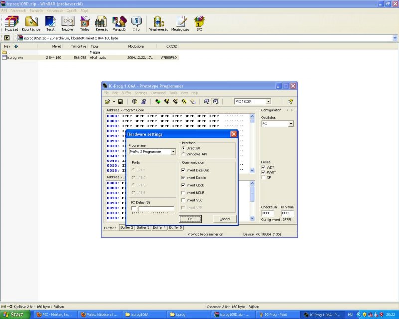The height and width of the screenshot is (319, 399).
Task: Click the Program Config lightning chip icon
Action: click(175, 102)
